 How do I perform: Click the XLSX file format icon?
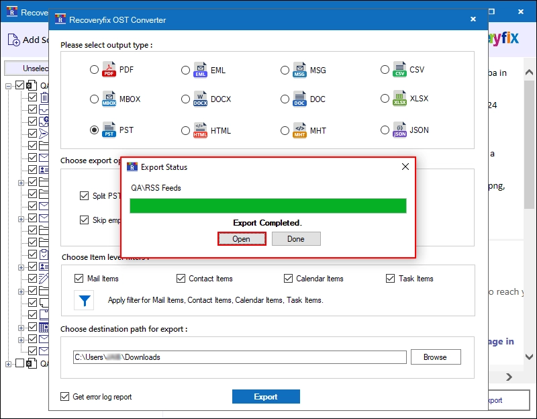tap(399, 98)
